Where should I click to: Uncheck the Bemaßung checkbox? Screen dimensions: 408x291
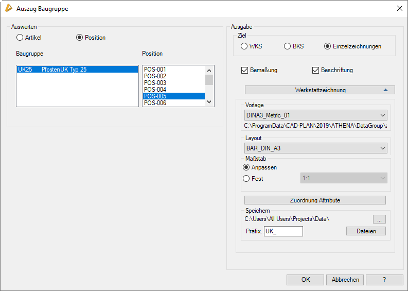tap(244, 70)
